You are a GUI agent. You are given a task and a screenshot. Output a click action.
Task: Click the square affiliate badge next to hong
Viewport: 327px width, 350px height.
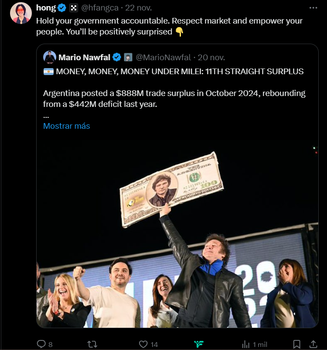pos(73,8)
